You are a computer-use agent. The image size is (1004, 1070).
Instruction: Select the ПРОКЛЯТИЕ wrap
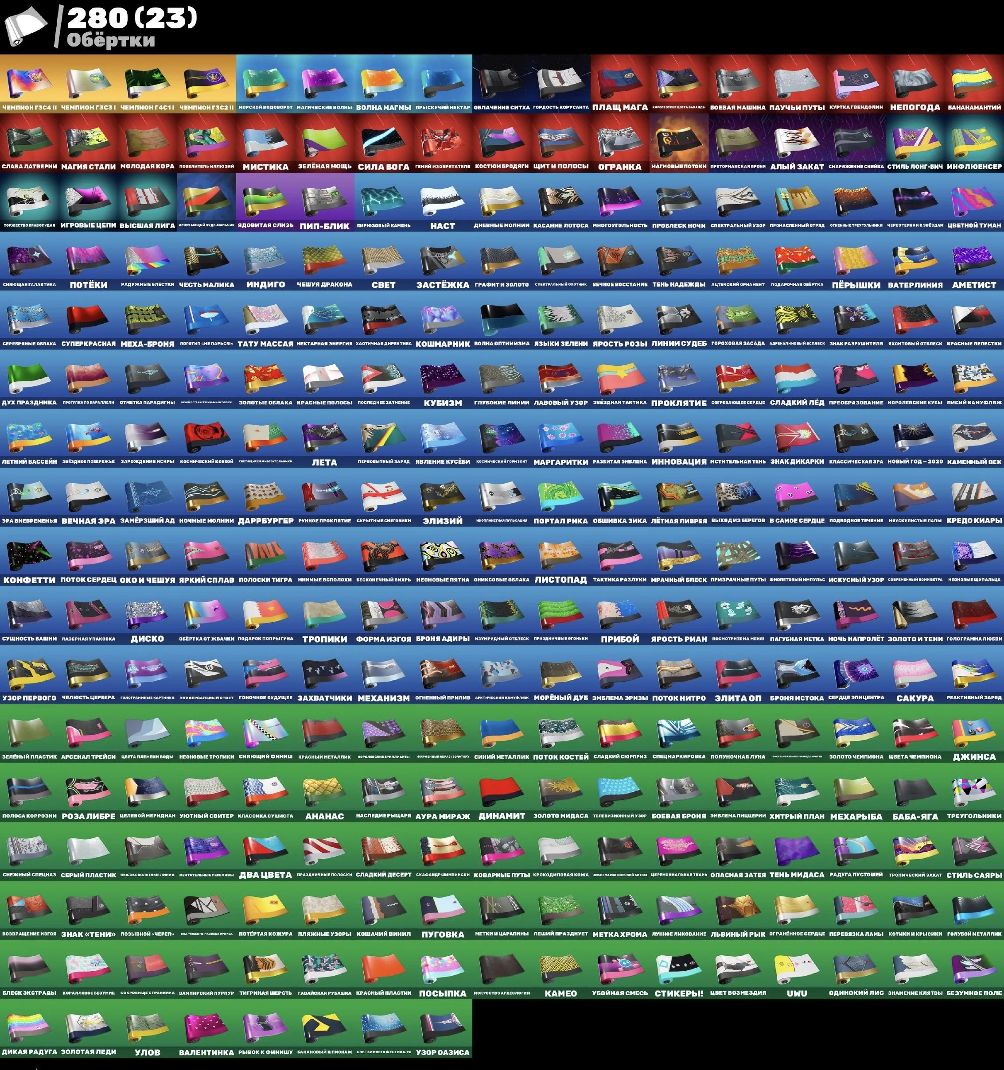tap(679, 377)
